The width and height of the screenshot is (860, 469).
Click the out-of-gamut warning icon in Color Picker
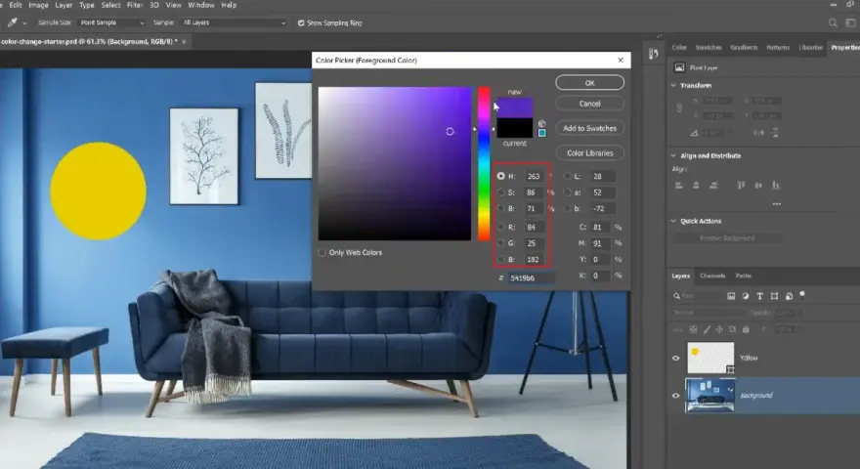tap(541, 124)
